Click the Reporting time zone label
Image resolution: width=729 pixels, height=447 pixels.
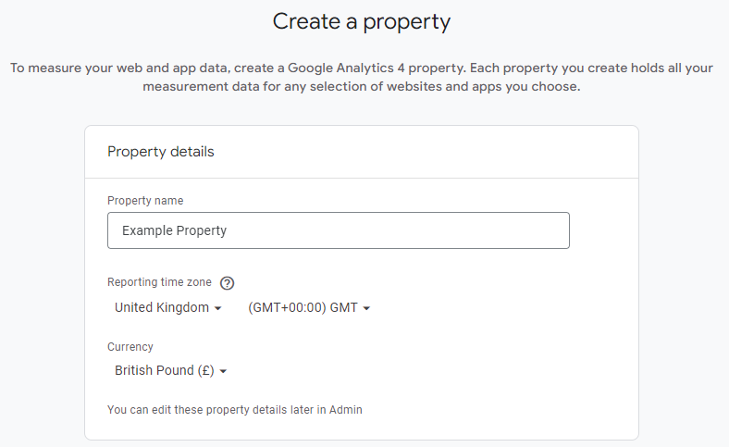159,282
